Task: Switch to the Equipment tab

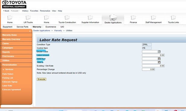Action: [8, 27]
